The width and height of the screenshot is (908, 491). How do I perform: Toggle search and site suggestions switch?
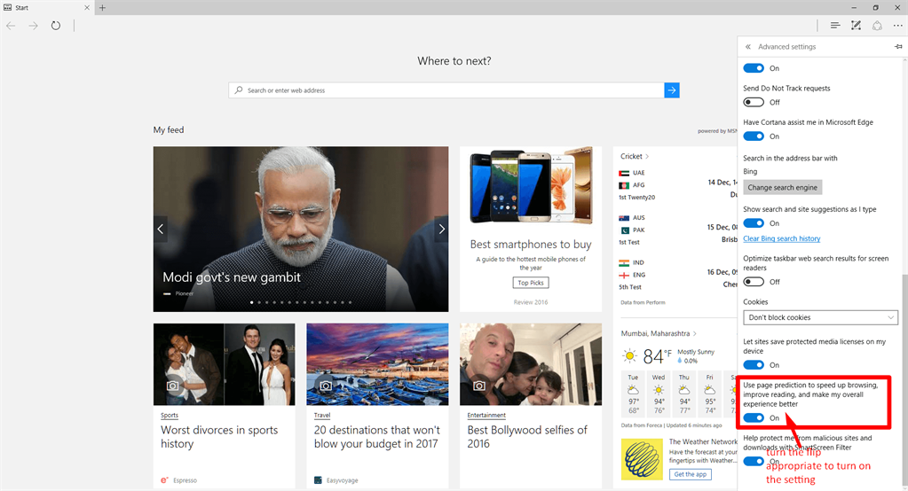pyautogui.click(x=754, y=223)
